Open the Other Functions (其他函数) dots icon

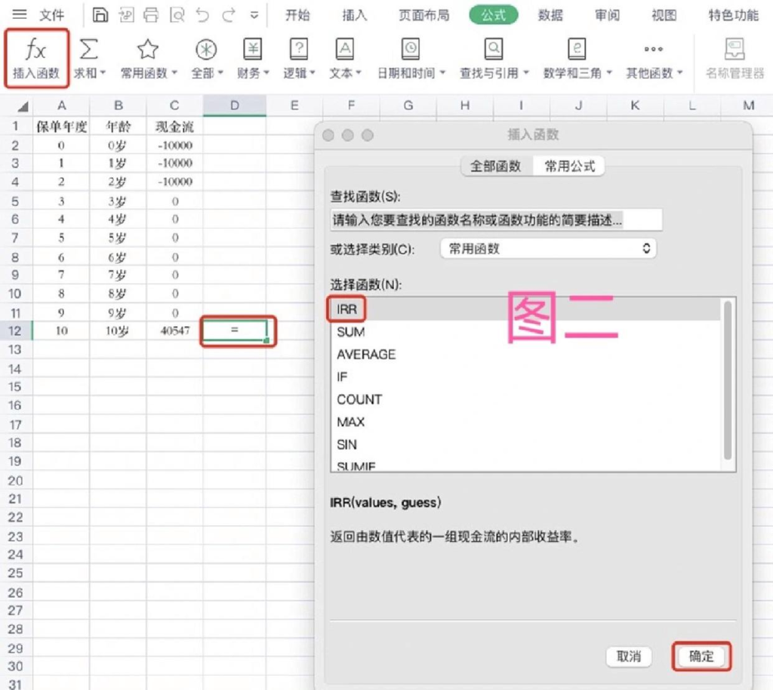(x=653, y=49)
